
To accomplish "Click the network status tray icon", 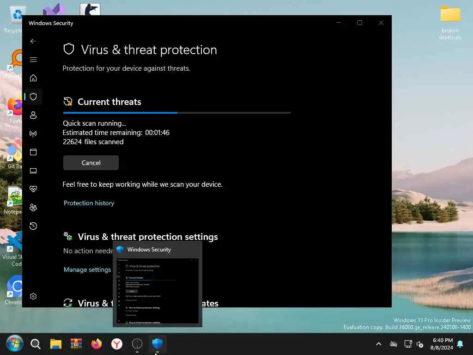I will 408,344.
